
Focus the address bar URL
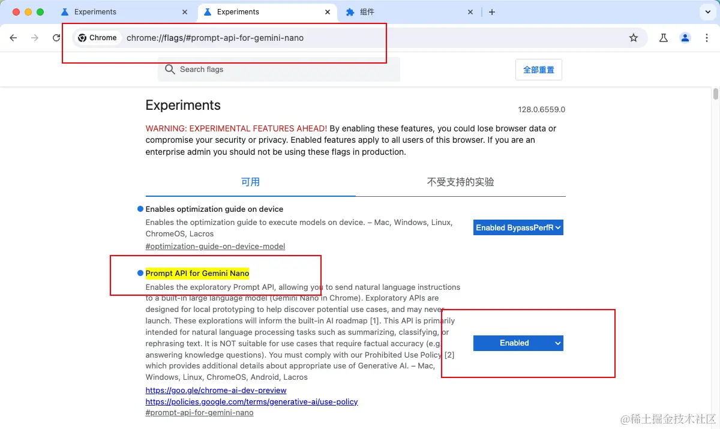point(215,38)
